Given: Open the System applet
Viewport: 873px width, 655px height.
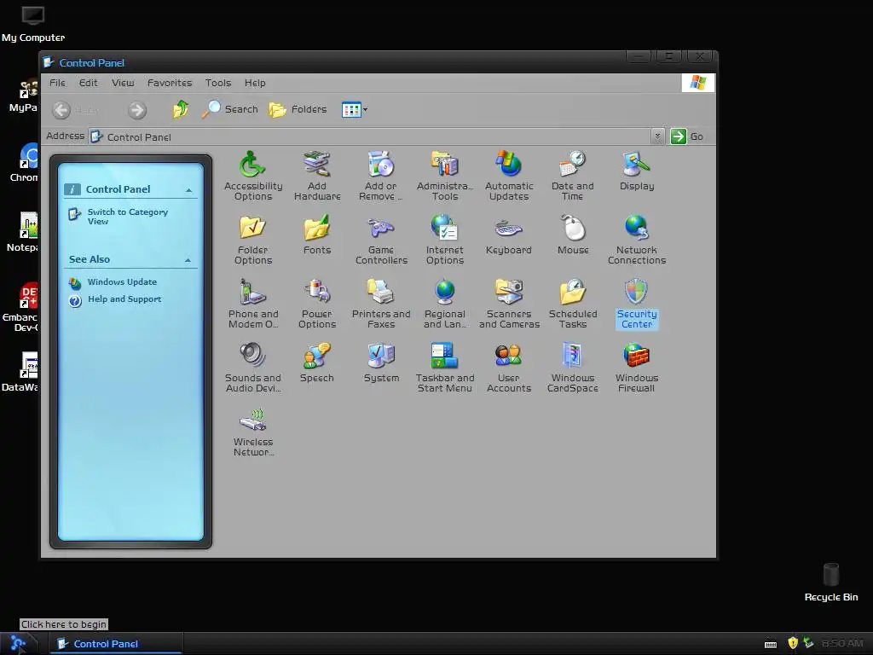Looking at the screenshot, I should pos(381,362).
